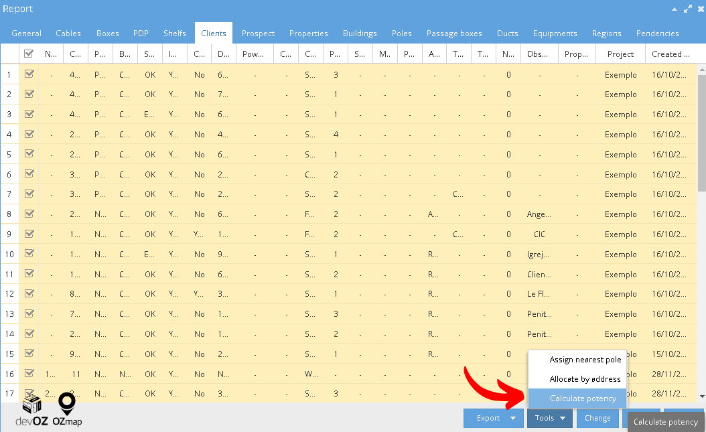706x432 pixels.
Task: Open the Equipments tab
Action: click(555, 33)
